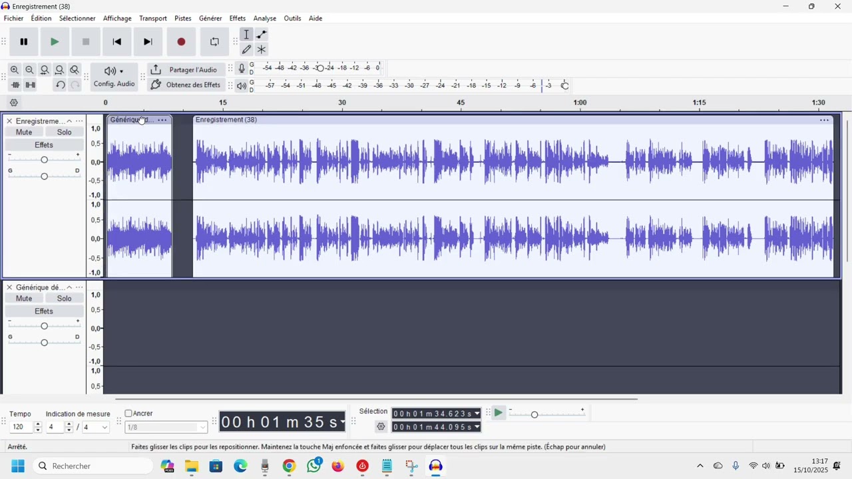This screenshot has height=479, width=852.
Task: Open Effets on Générique dé… track
Action: coord(44,311)
